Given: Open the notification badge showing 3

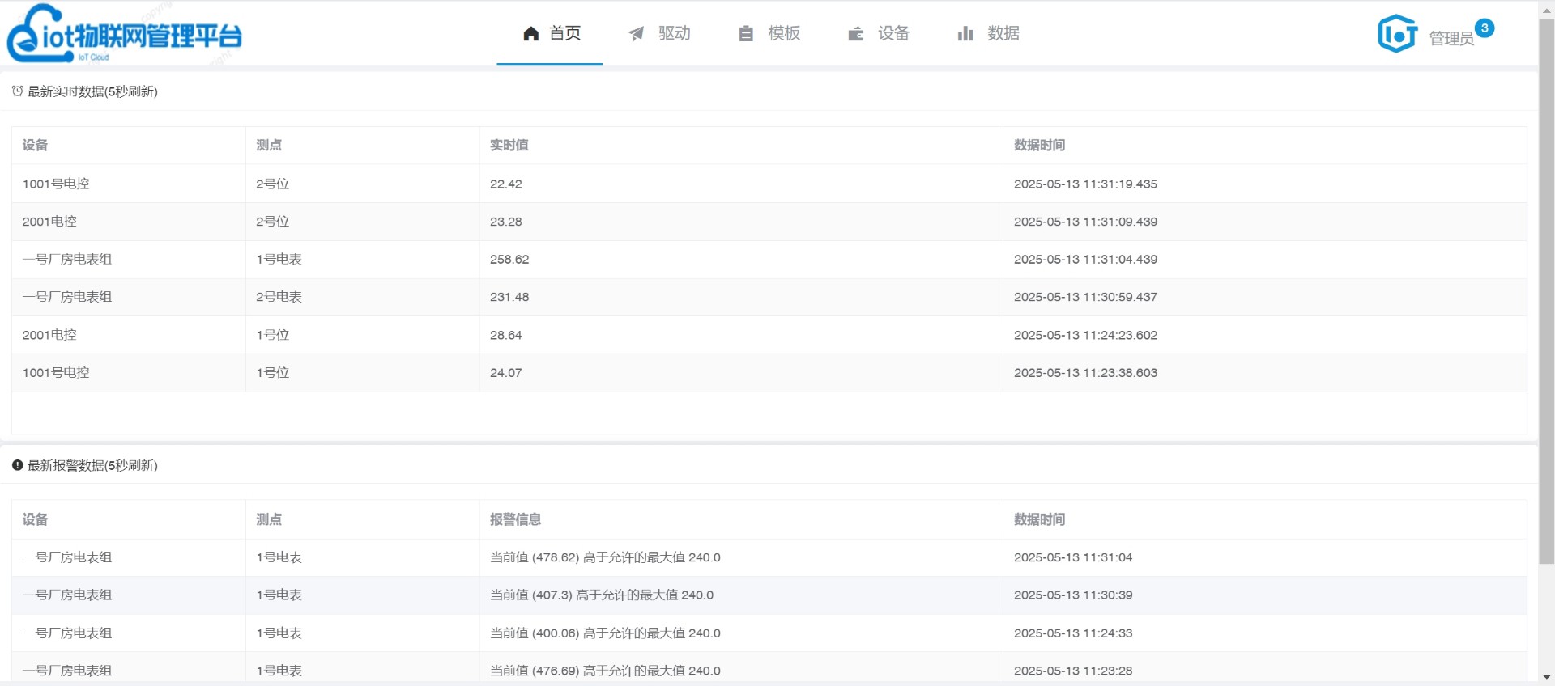Looking at the screenshot, I should (x=1484, y=28).
